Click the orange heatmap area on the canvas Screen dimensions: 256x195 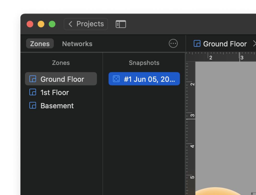tap(219, 192)
